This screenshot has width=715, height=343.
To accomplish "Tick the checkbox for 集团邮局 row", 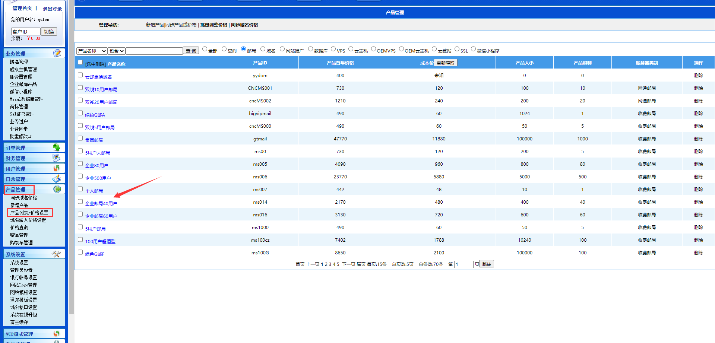I will [x=80, y=139].
